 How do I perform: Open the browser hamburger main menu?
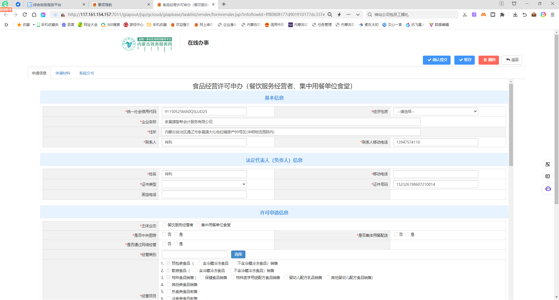point(553,15)
